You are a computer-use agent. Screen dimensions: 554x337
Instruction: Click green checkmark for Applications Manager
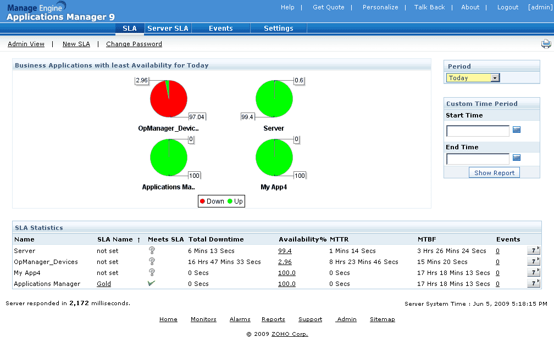point(152,283)
